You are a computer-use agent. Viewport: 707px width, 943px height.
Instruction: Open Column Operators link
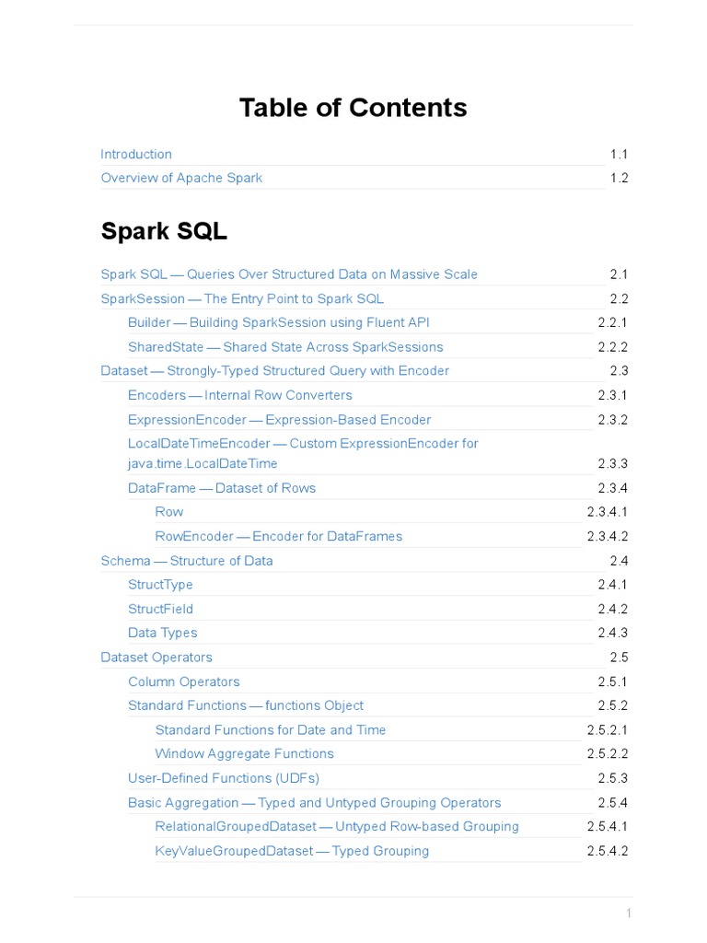pos(184,681)
